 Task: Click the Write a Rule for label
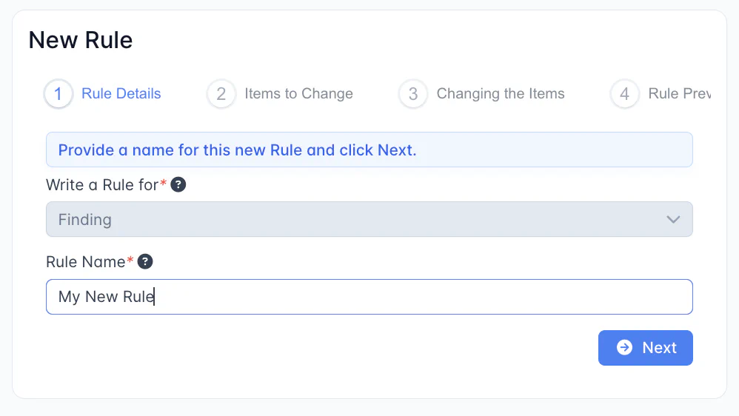coord(102,184)
